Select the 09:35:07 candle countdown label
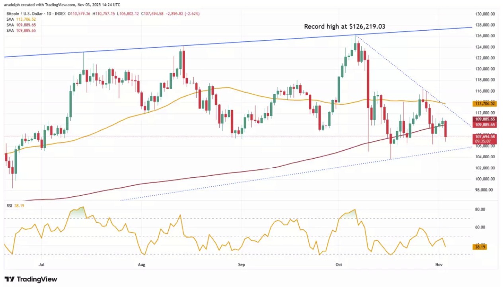Screen dimensions: 503x291 coord(484,141)
